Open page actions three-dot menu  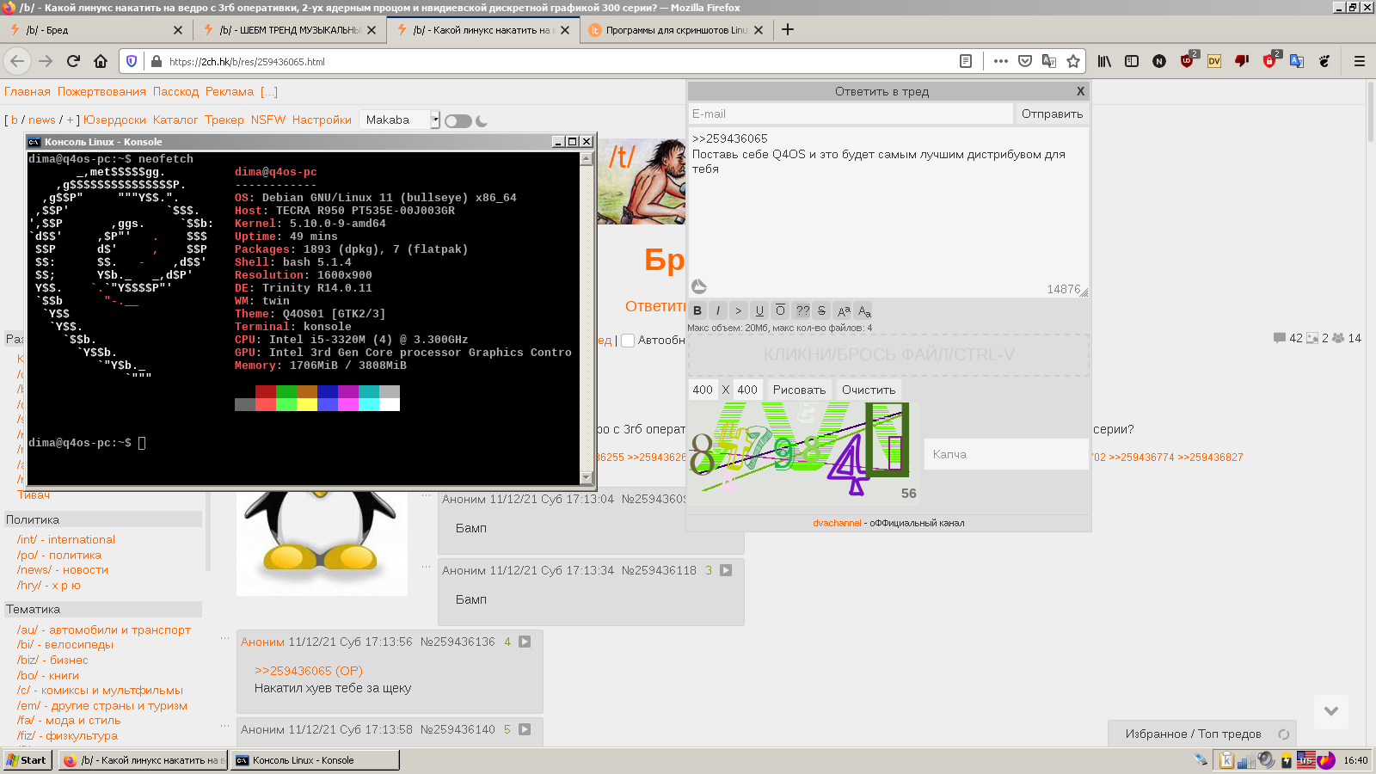[x=1000, y=61]
